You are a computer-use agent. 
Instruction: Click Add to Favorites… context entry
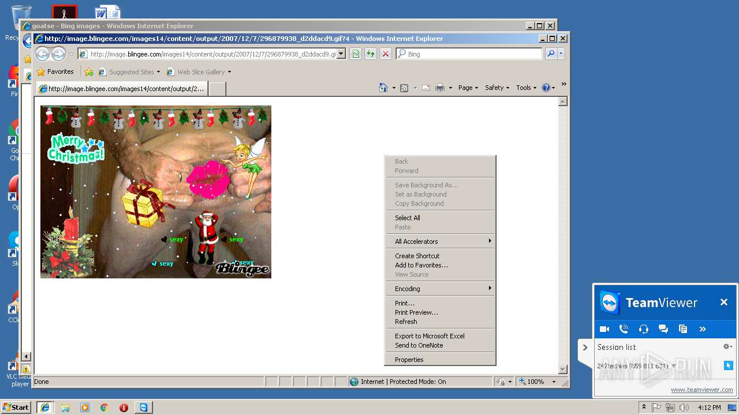(x=440, y=265)
